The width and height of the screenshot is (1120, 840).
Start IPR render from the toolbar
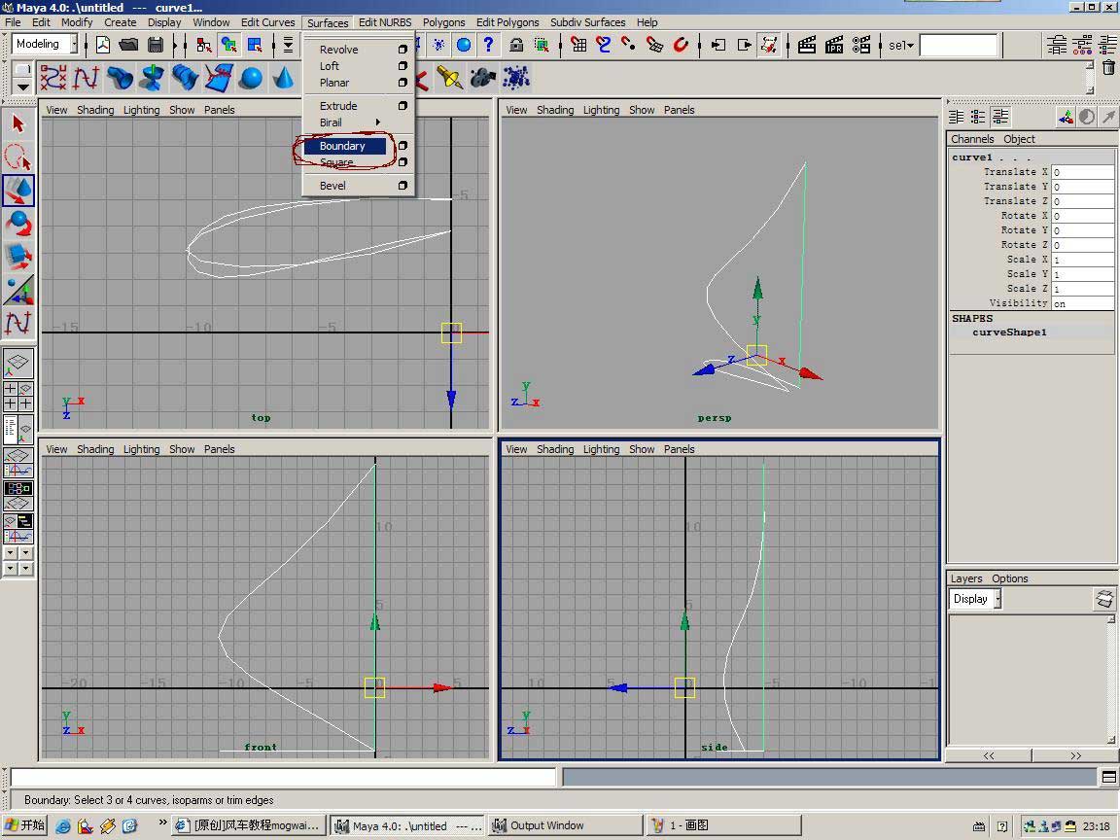tap(834, 45)
